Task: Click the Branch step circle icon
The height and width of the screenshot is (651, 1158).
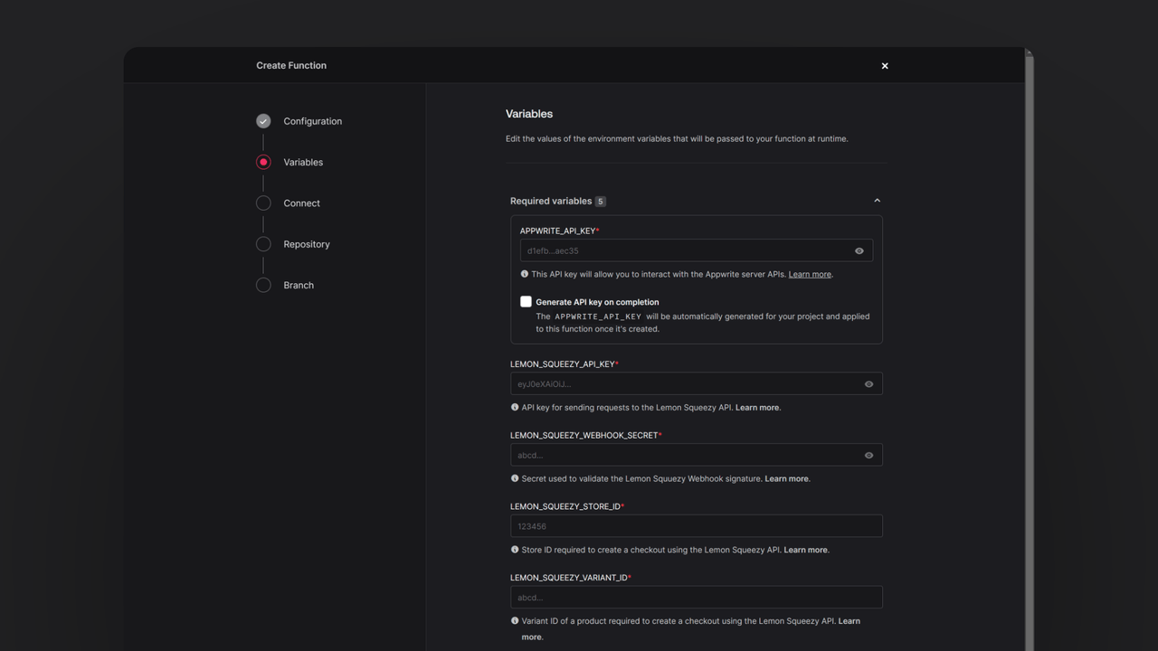Action: 263,285
